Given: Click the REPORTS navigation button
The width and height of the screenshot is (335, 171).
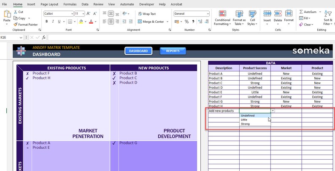Looking at the screenshot, I should pyautogui.click(x=173, y=51).
